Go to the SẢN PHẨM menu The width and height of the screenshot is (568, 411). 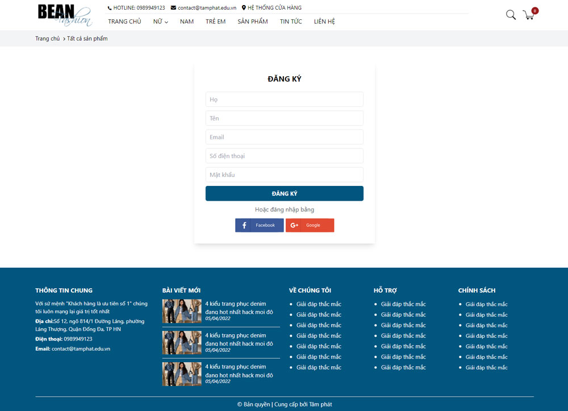pyautogui.click(x=252, y=22)
